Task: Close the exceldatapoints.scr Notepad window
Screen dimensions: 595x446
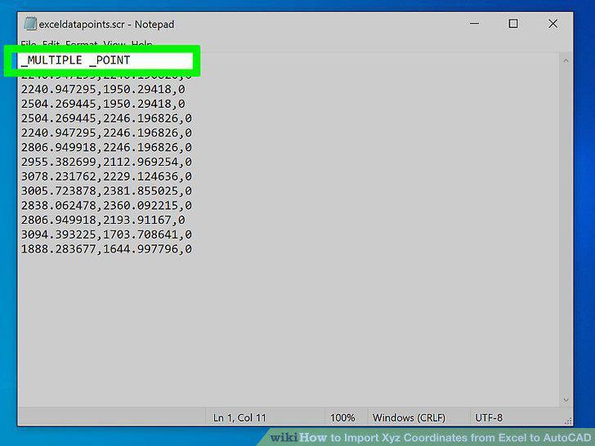Action: (552, 24)
